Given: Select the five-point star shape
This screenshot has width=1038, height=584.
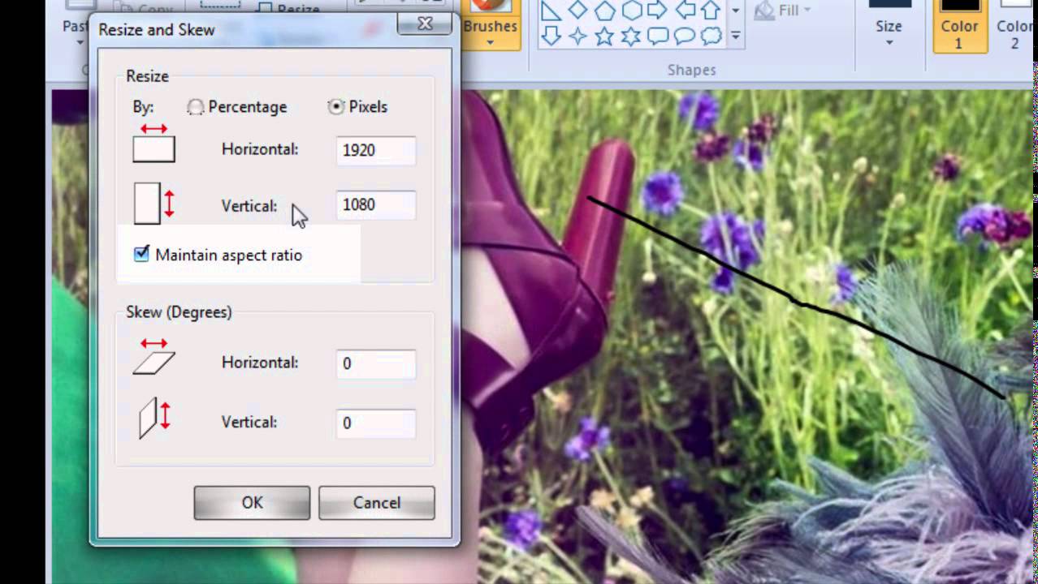Looking at the screenshot, I should pyautogui.click(x=603, y=35).
